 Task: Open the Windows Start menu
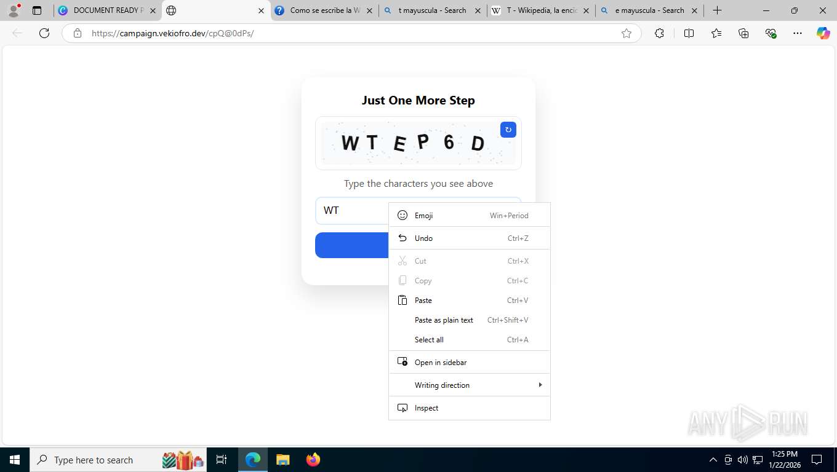[x=14, y=460]
